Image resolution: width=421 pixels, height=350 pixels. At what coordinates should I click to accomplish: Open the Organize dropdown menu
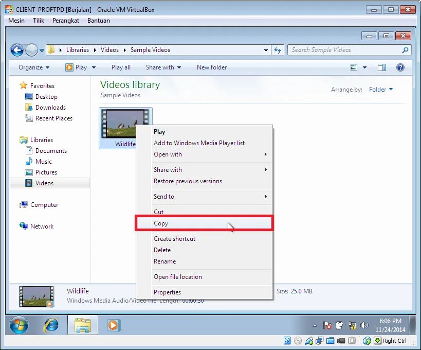[34, 67]
